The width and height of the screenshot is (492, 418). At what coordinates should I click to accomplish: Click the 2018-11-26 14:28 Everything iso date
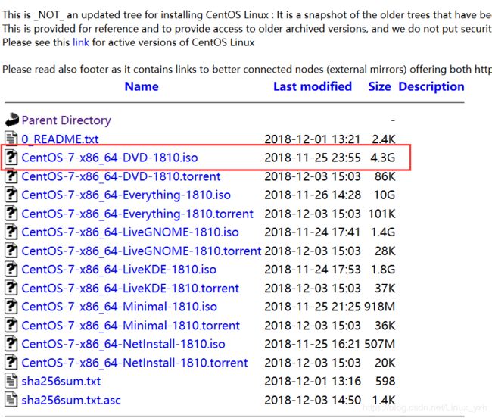click(313, 195)
